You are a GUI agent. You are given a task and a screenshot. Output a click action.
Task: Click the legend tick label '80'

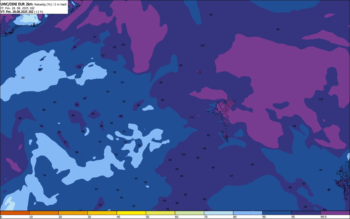[x=235, y=217]
